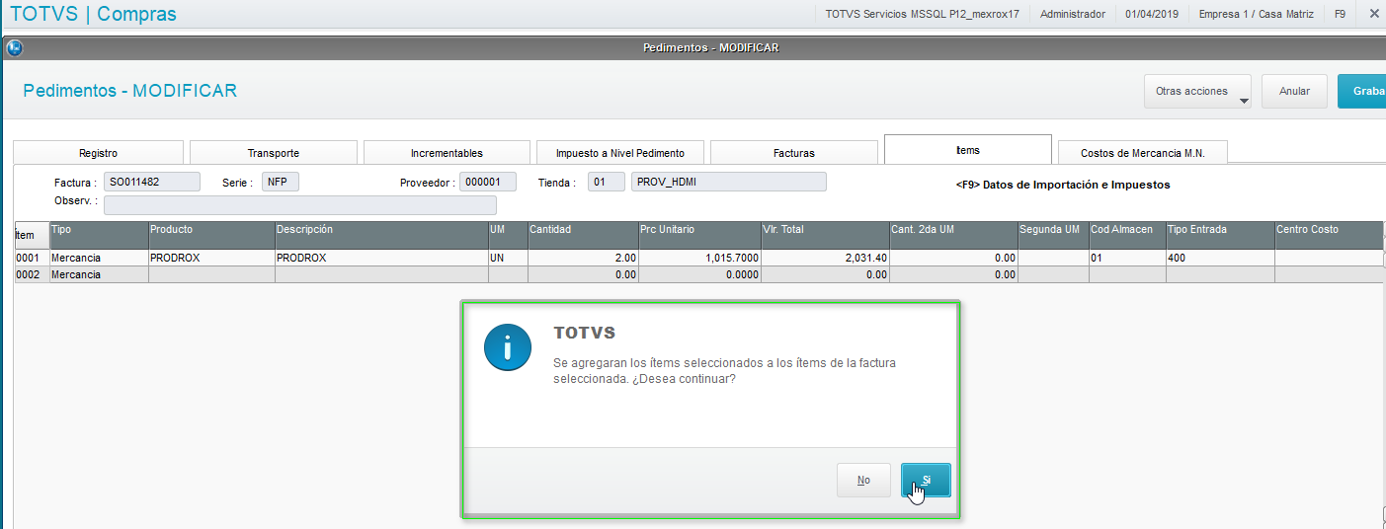
Task: Click the PROV_HDMI name field
Action: pos(729,182)
